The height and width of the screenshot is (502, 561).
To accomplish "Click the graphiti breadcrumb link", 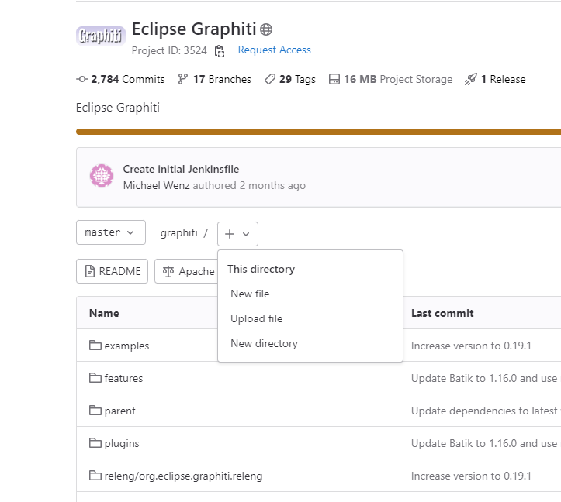I will coord(179,233).
